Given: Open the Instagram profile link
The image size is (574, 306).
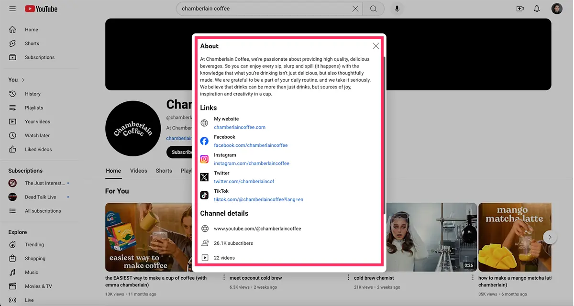Looking at the screenshot, I should [252, 163].
